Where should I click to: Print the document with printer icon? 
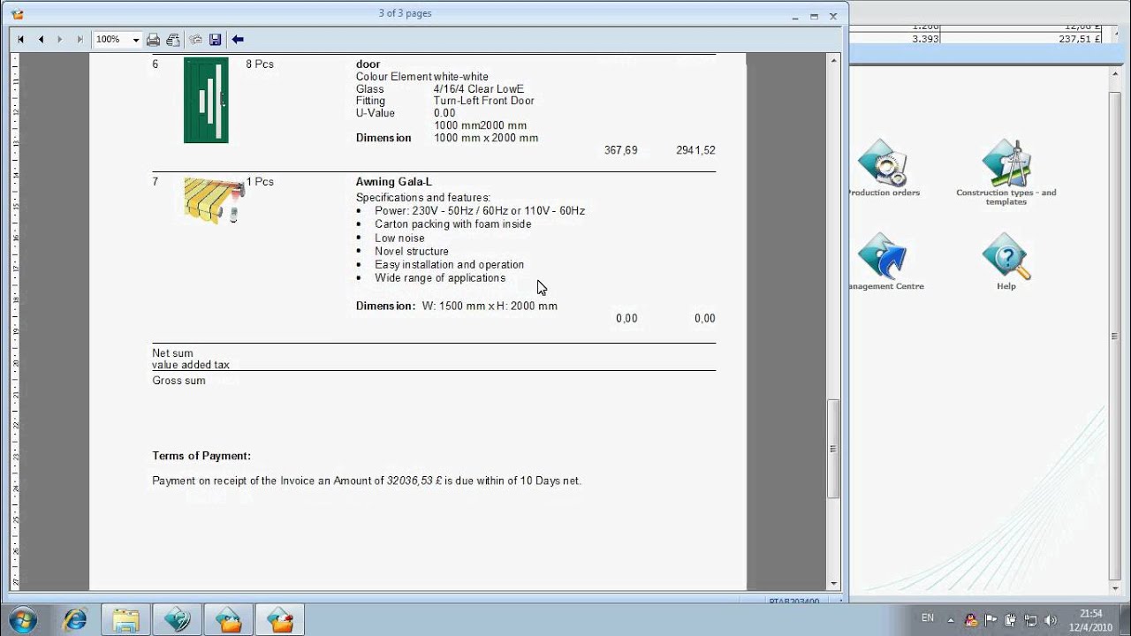(x=154, y=40)
